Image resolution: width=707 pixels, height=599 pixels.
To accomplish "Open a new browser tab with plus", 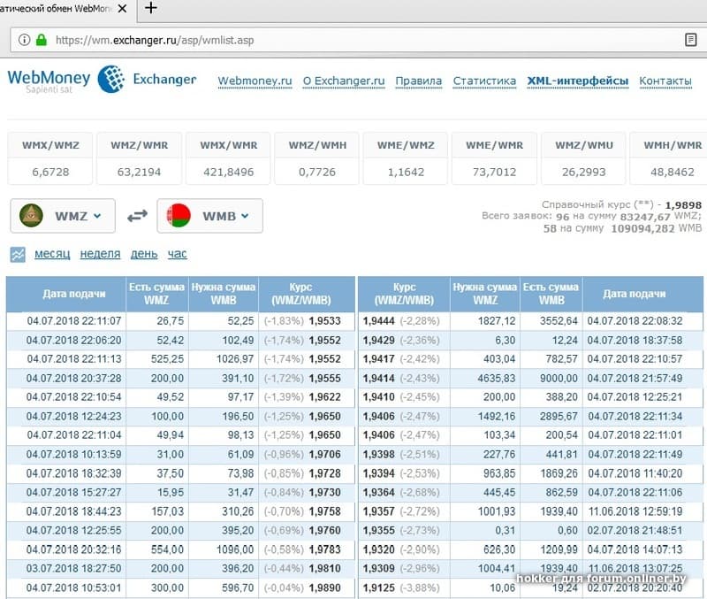I will pos(151,9).
